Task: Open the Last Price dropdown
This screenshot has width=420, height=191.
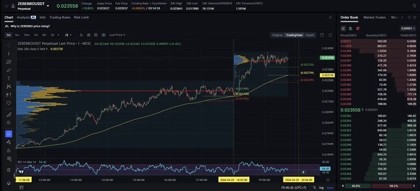Action: (117, 35)
